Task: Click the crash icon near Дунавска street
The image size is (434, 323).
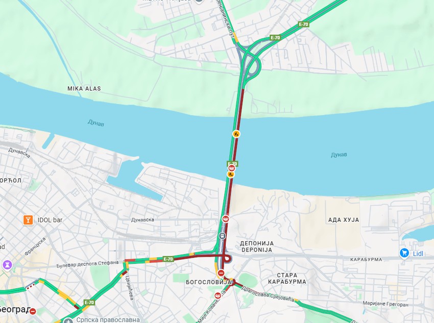Action: [226, 219]
